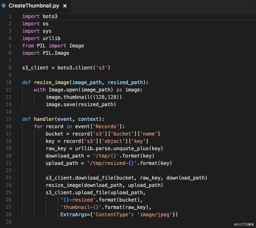This screenshot has height=228, width=256.
Task: Click line number 10 in the gutter
Action: coord(9,82)
